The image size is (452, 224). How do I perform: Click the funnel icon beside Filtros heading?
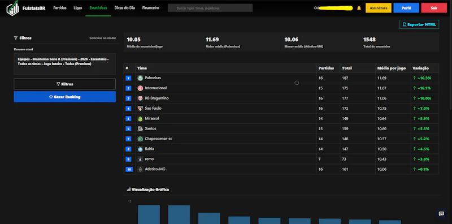[16, 38]
